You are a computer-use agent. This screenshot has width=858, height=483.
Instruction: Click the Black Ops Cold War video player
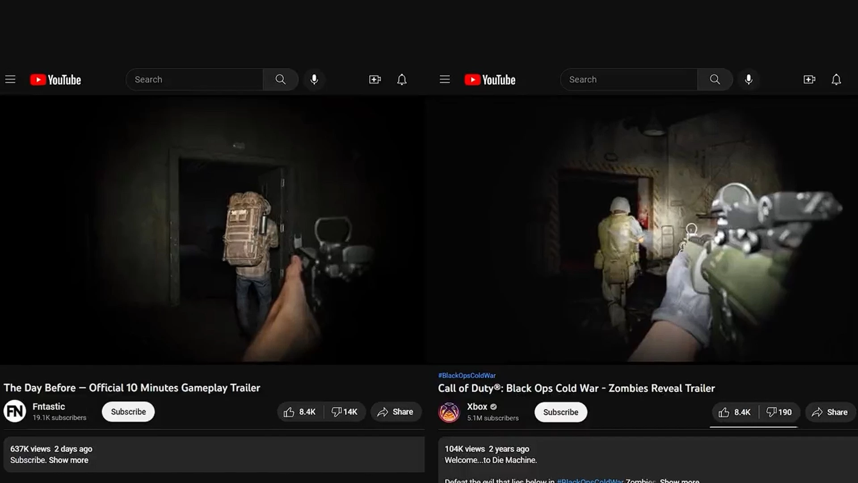[x=642, y=229]
